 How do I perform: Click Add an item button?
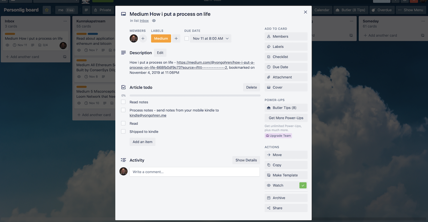point(142,142)
